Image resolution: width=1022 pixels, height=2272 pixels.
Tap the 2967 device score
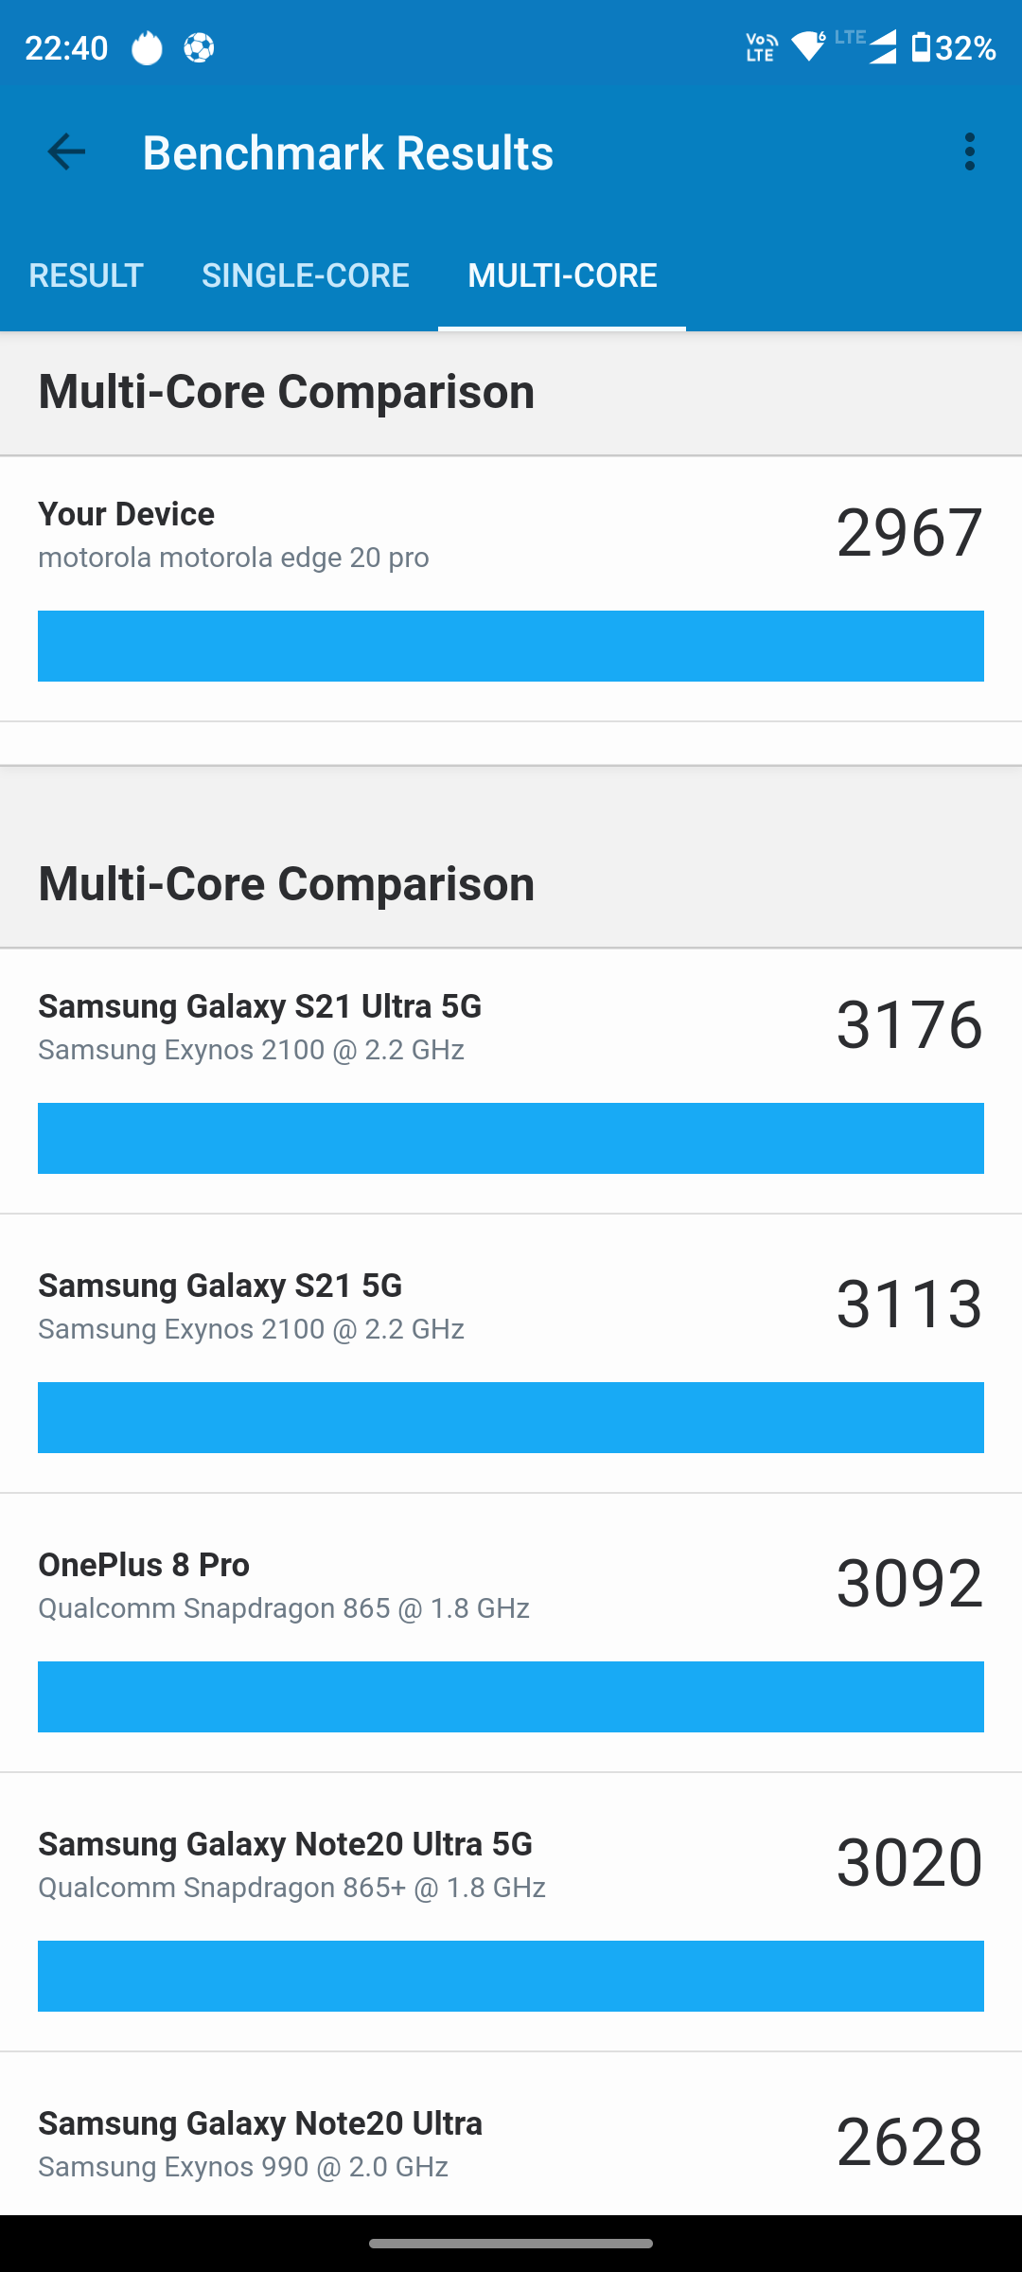(908, 532)
